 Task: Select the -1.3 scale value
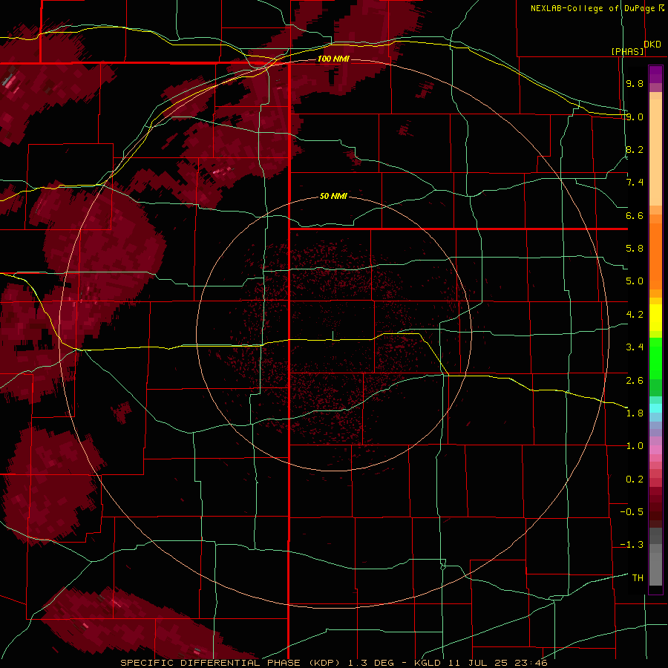pyautogui.click(x=632, y=545)
